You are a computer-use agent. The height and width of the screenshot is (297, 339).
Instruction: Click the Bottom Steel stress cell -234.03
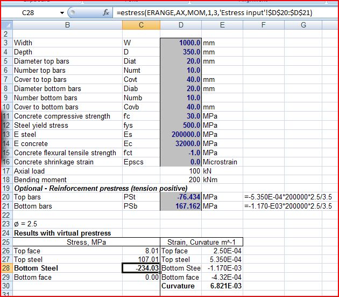(141, 268)
